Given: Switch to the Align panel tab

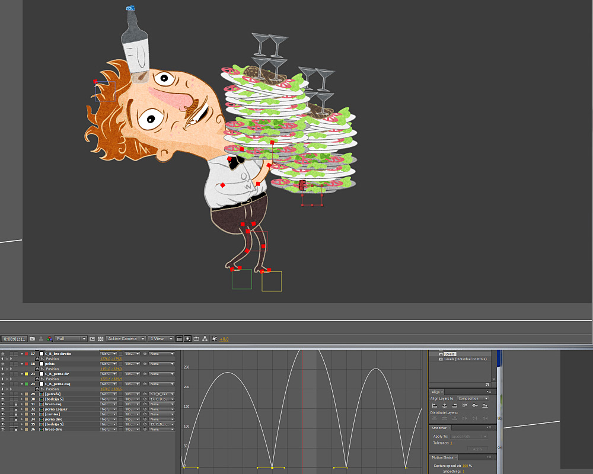Looking at the screenshot, I should 436,392.
